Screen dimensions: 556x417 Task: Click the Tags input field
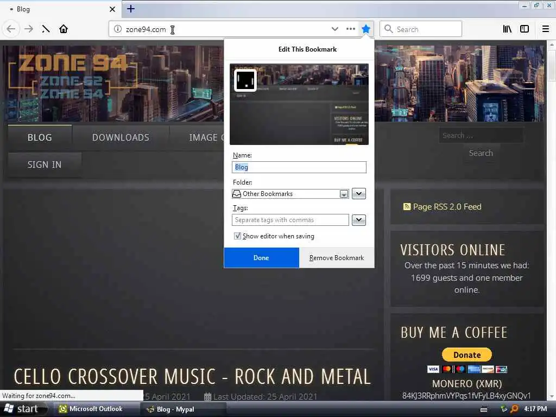(x=290, y=220)
